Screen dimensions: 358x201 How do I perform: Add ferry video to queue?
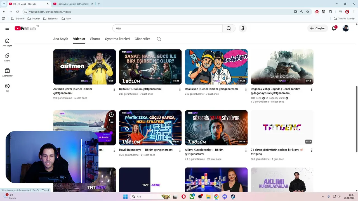click(x=111, y=121)
